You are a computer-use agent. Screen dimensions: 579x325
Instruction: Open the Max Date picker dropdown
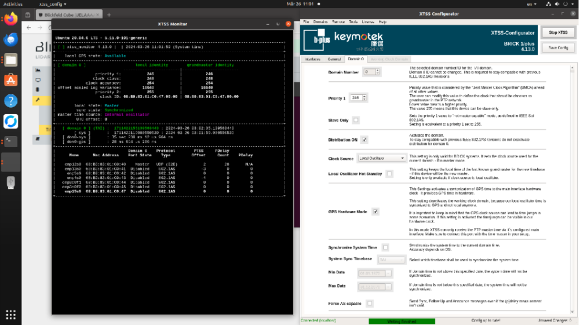(388, 287)
